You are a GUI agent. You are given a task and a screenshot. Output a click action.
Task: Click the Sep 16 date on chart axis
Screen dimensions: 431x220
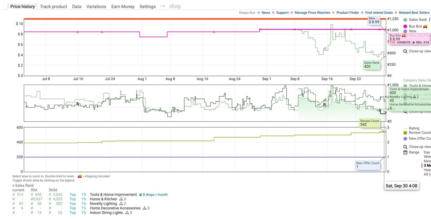tap(327, 79)
